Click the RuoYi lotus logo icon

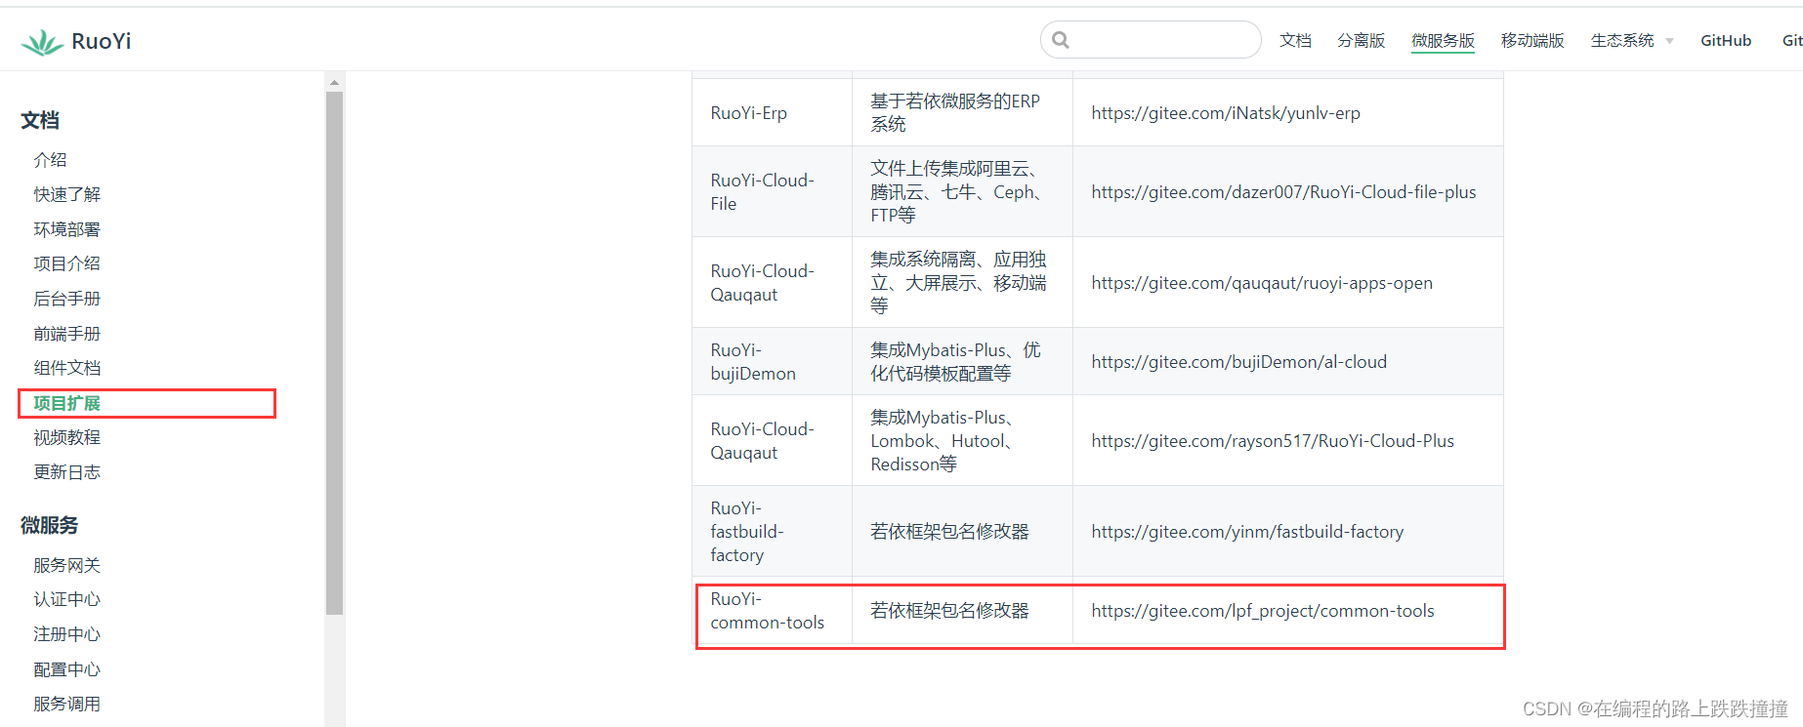(x=42, y=42)
